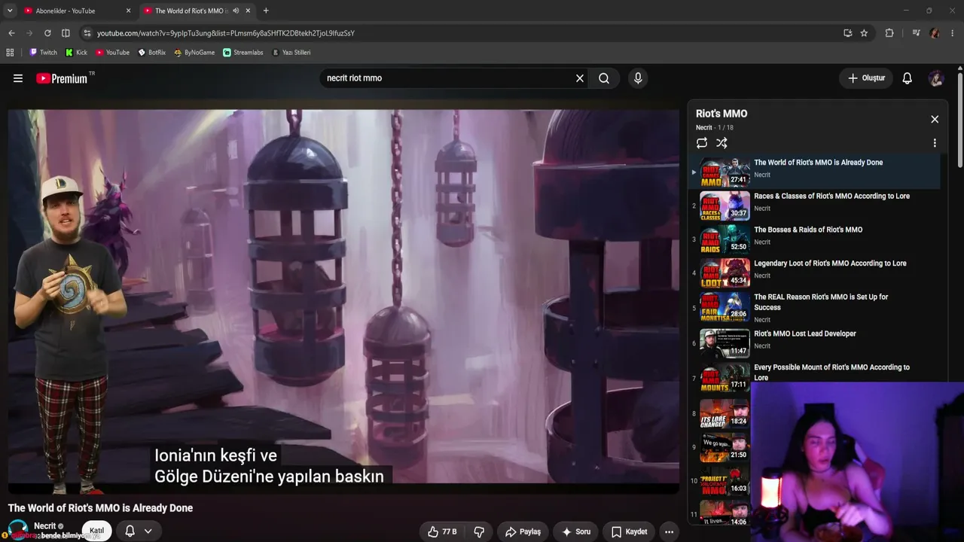Save video with Kaydet
The height and width of the screenshot is (542, 964).
click(x=629, y=531)
